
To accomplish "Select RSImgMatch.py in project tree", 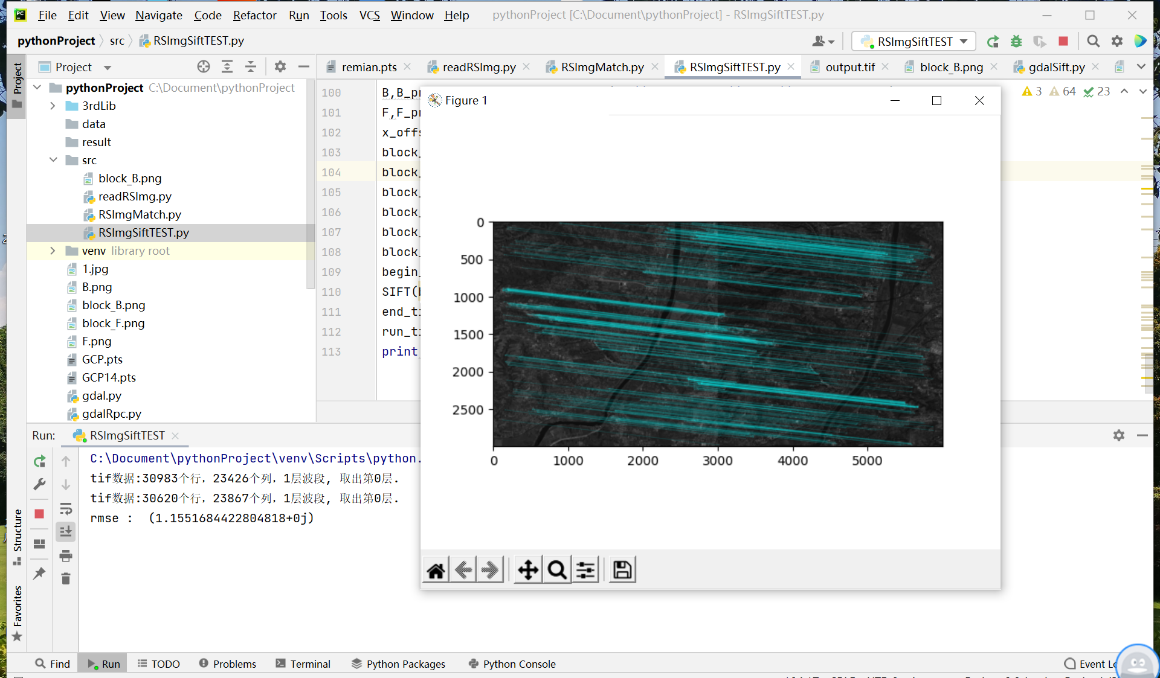I will [x=140, y=214].
